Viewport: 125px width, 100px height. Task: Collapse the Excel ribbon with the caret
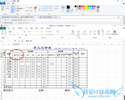[123, 38]
